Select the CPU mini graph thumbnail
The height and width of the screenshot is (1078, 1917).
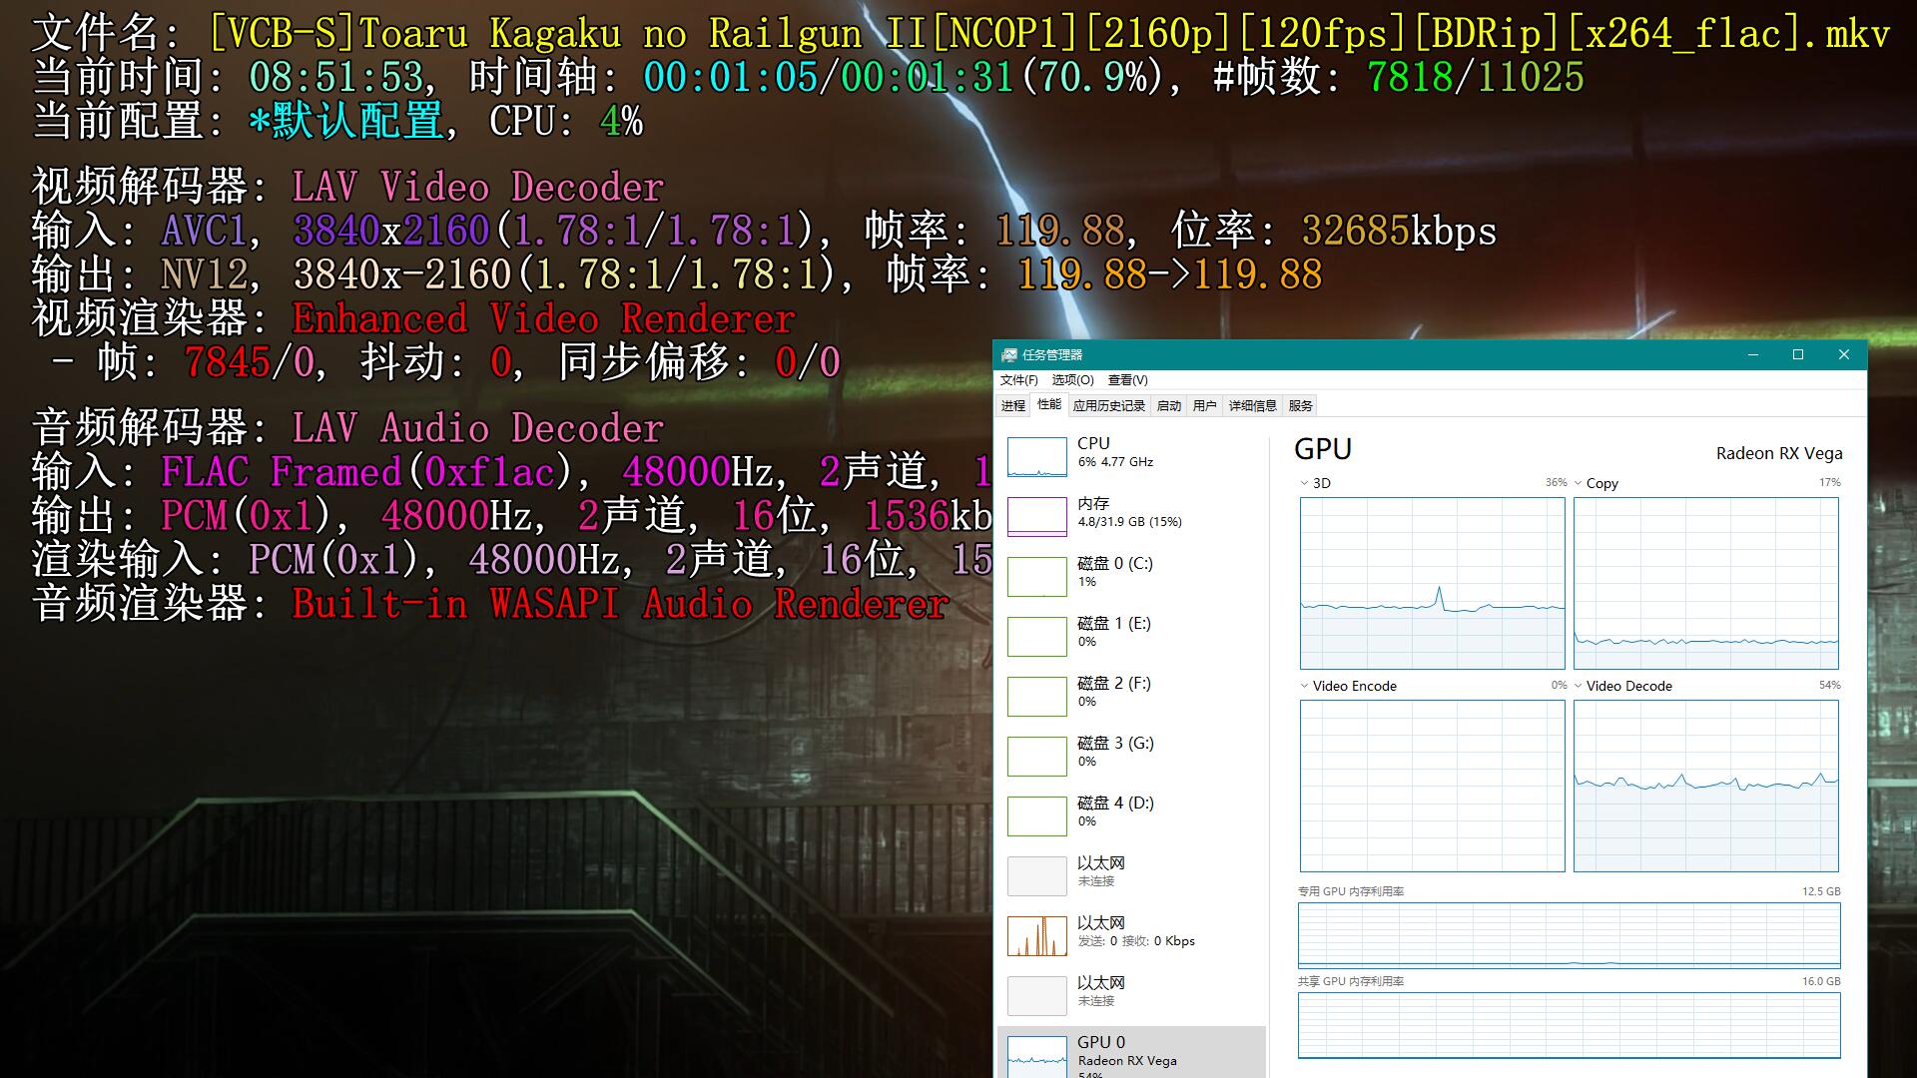pyautogui.click(x=1037, y=457)
